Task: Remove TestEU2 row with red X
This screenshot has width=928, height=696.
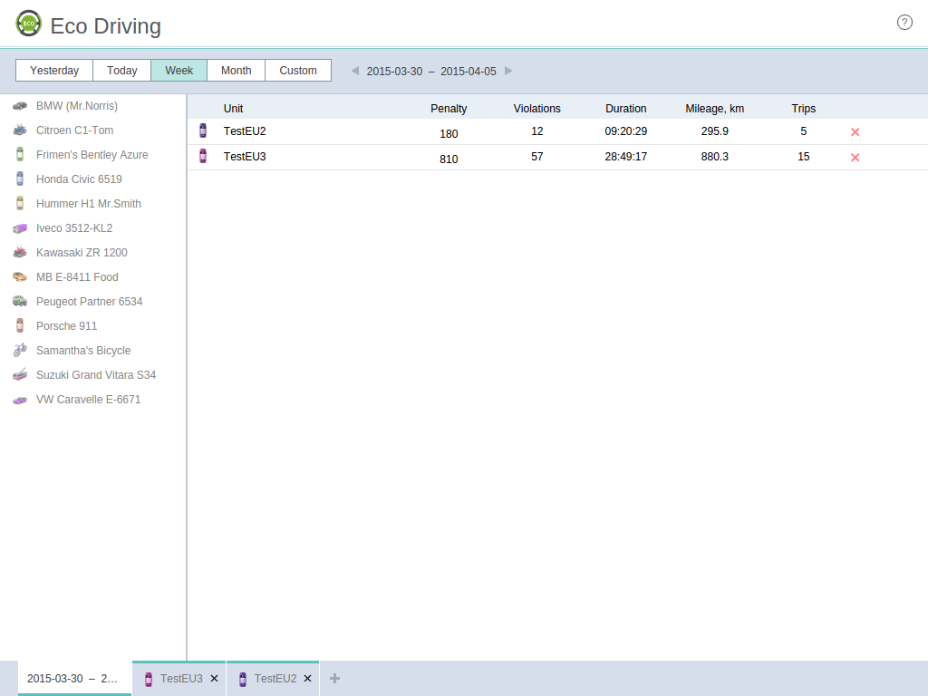Action: (855, 132)
